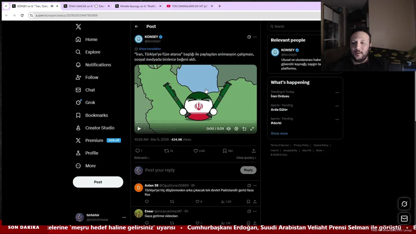Switch to SİYAH SANCAK browser tab
The width and height of the screenshot is (416, 234).
(x=86, y=6)
